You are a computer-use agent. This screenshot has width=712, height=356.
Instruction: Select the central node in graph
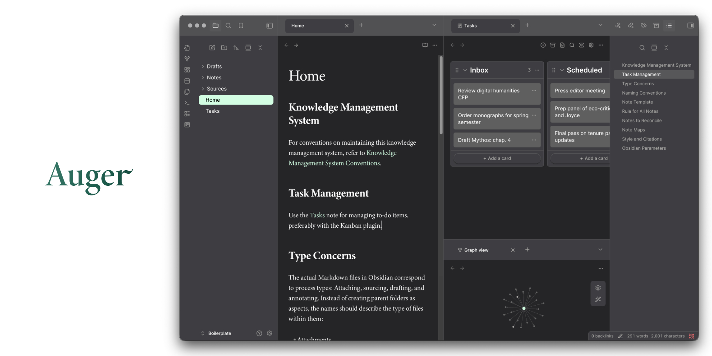point(524,308)
